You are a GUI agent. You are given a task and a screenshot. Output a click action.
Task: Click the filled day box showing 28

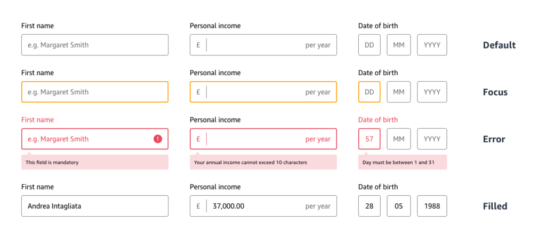[369, 206]
